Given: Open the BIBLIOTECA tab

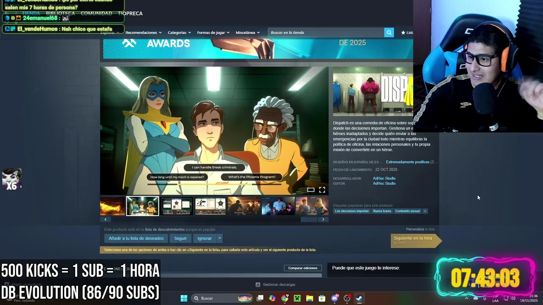Looking at the screenshot, I should tap(60, 14).
